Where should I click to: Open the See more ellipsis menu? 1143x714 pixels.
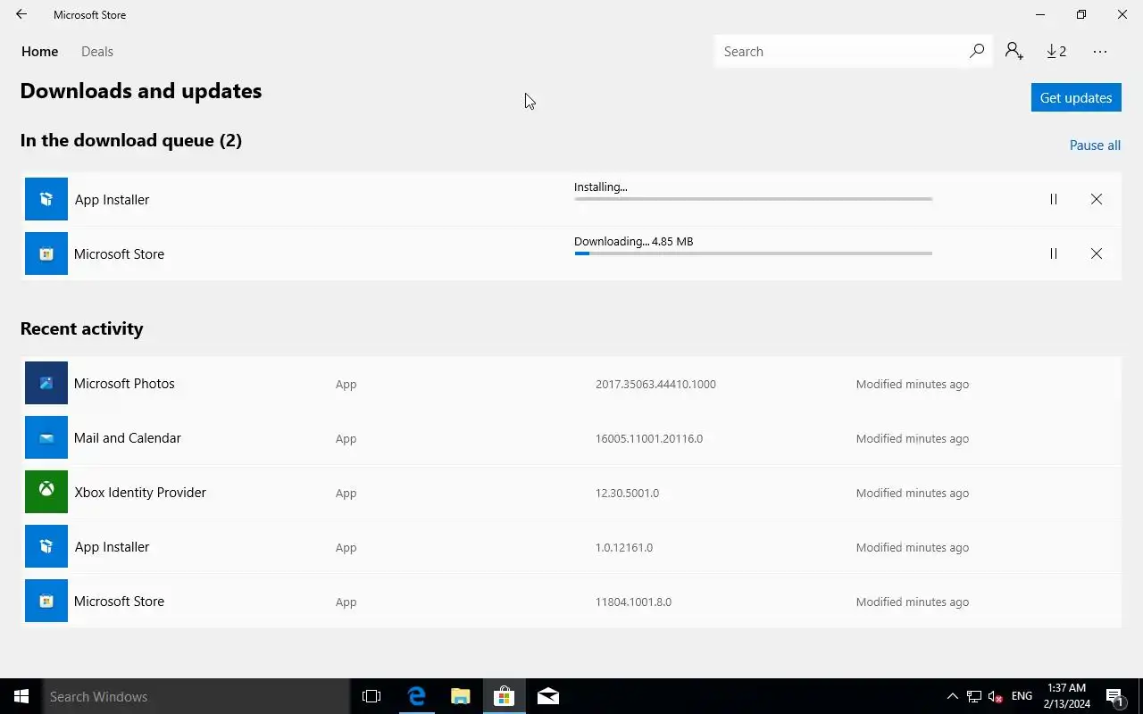pos(1100,52)
